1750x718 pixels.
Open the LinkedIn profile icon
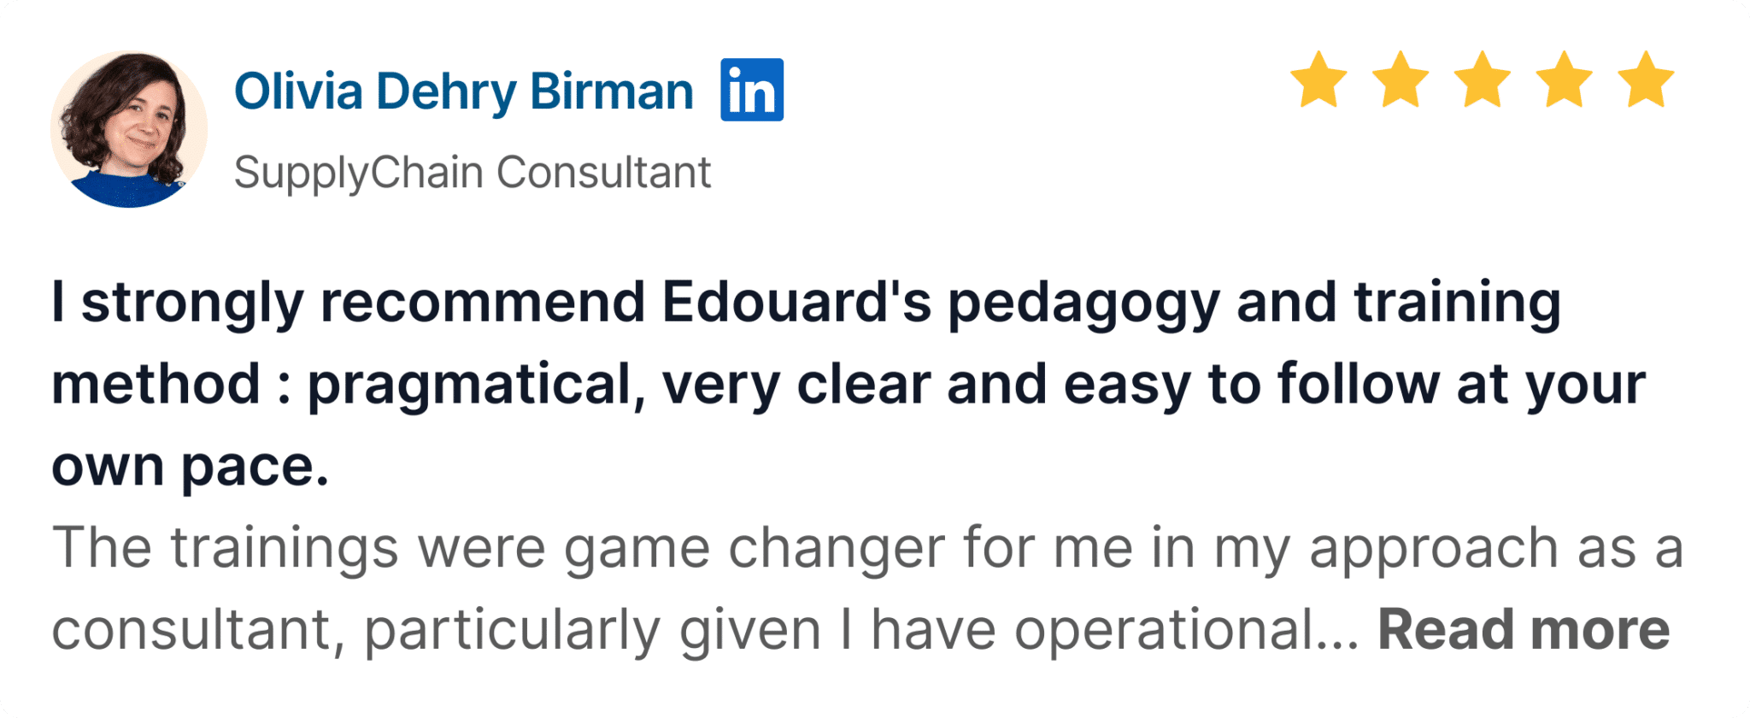pos(752,90)
